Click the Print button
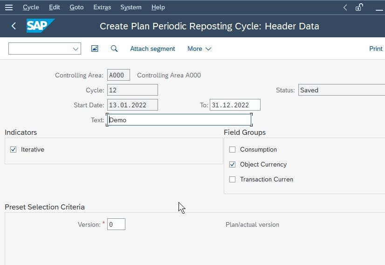The image size is (385, 265). 376,49
